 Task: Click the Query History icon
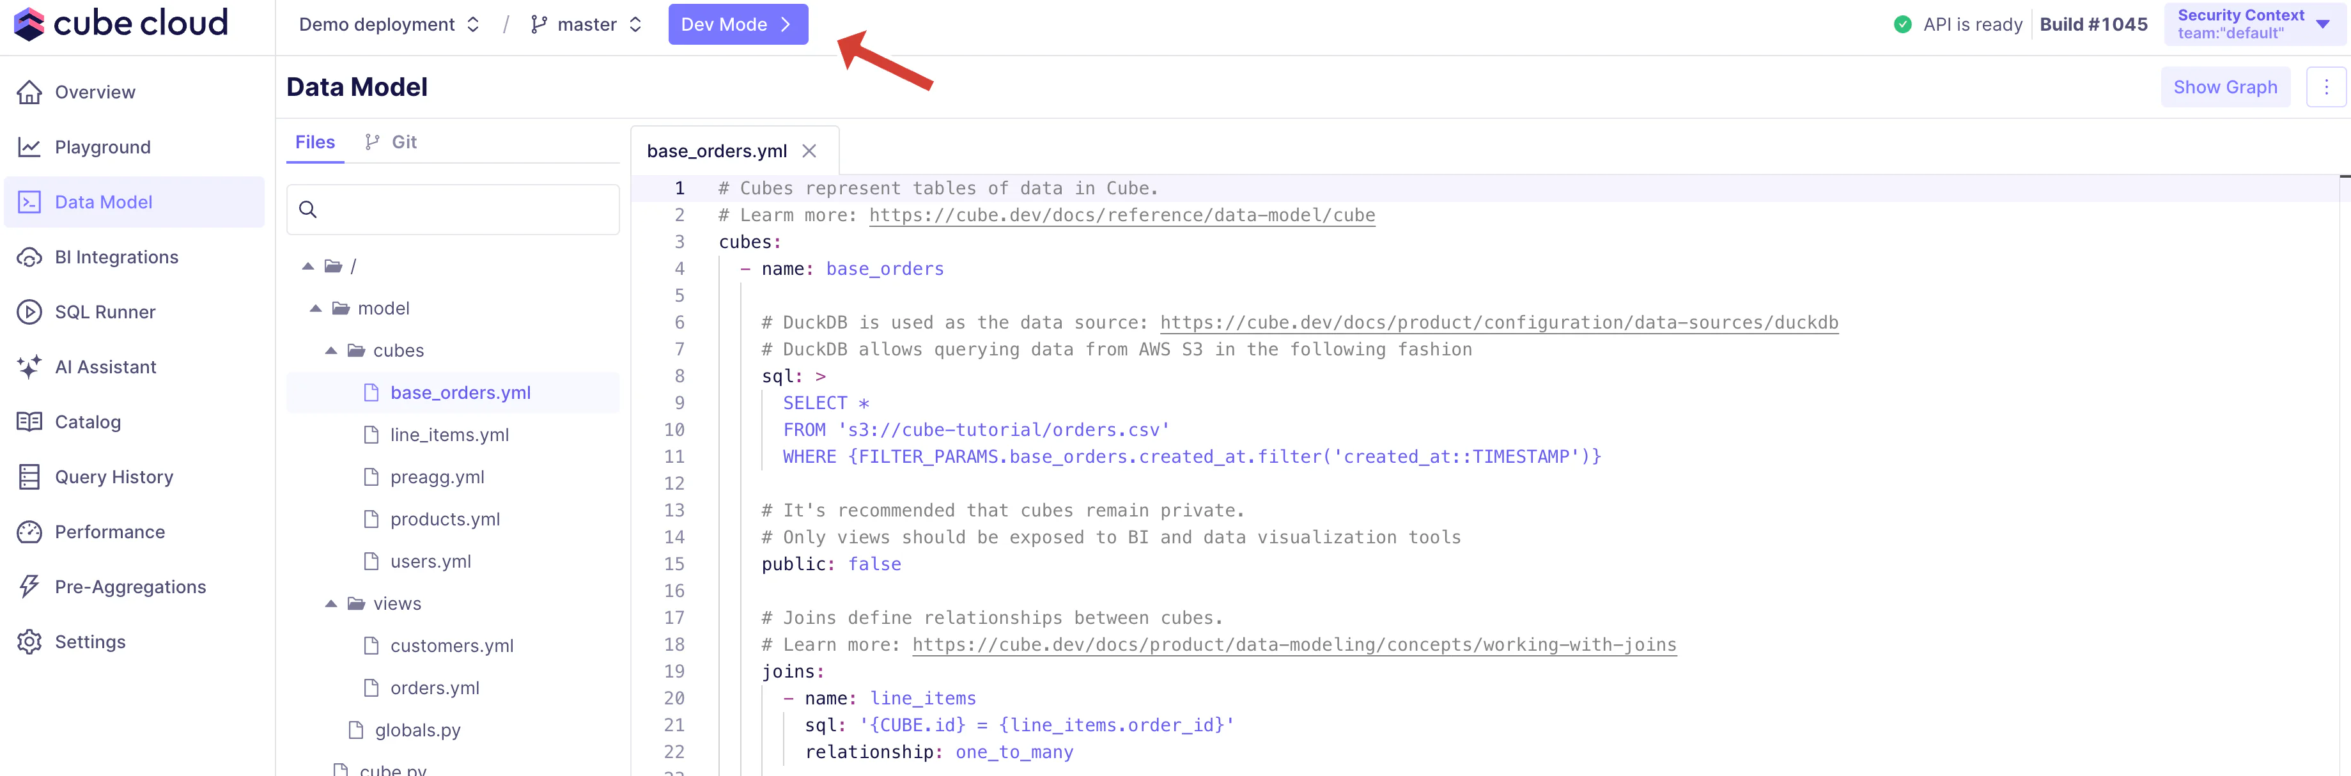tap(29, 477)
